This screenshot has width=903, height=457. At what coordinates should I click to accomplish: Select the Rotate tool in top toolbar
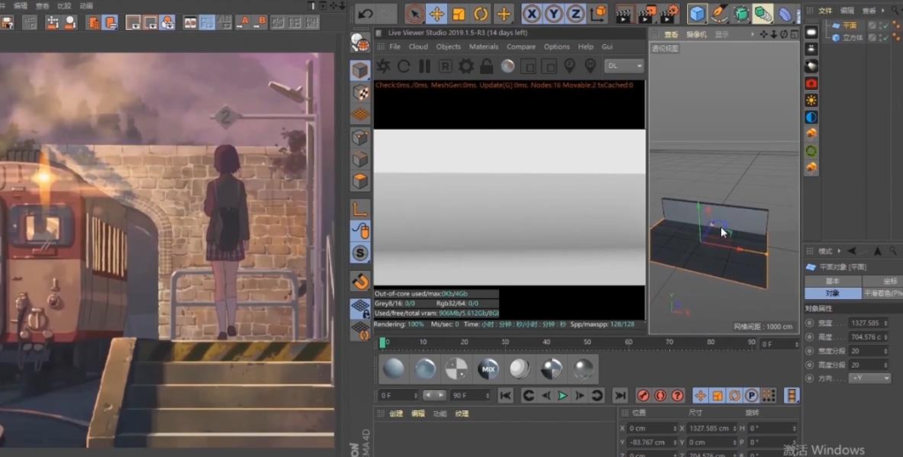pos(481,14)
